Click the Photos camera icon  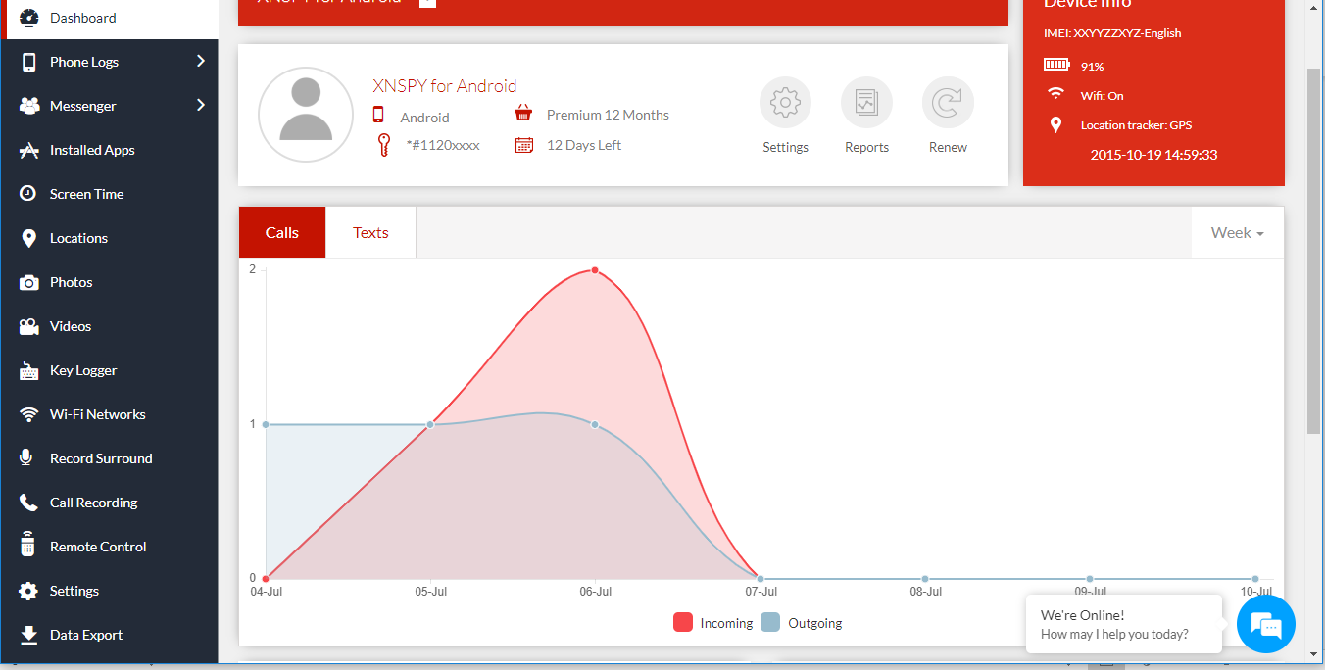point(29,282)
